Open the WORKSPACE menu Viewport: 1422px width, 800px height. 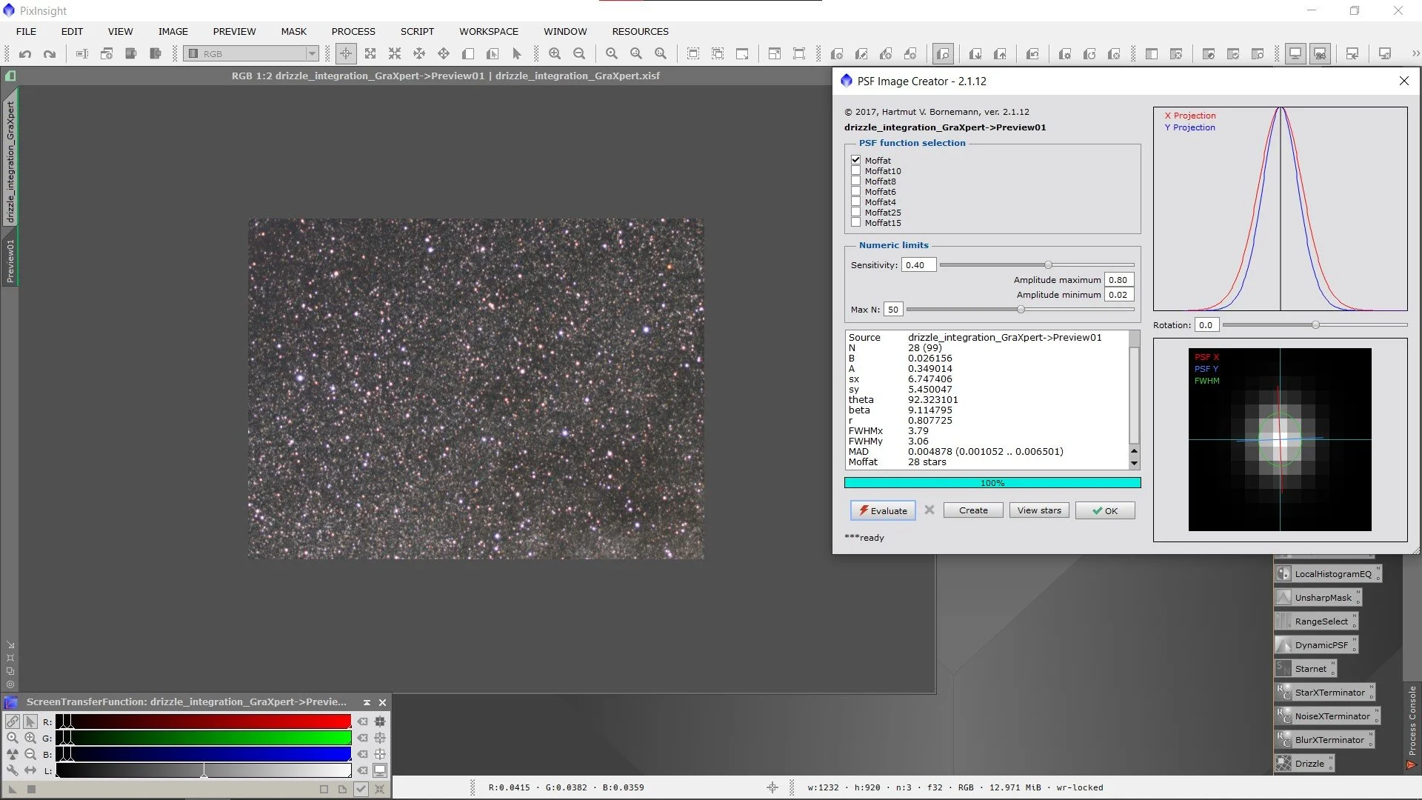489,32
